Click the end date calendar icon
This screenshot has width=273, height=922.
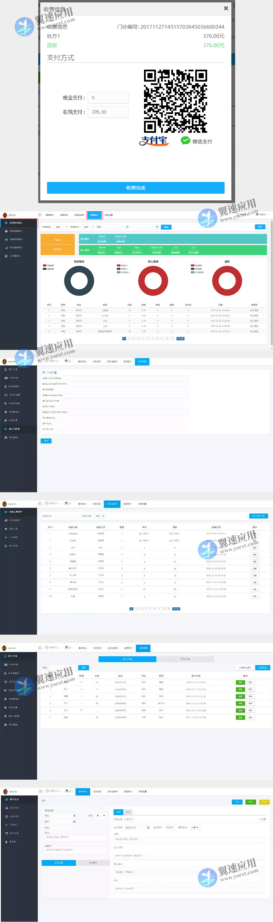pos(157,227)
